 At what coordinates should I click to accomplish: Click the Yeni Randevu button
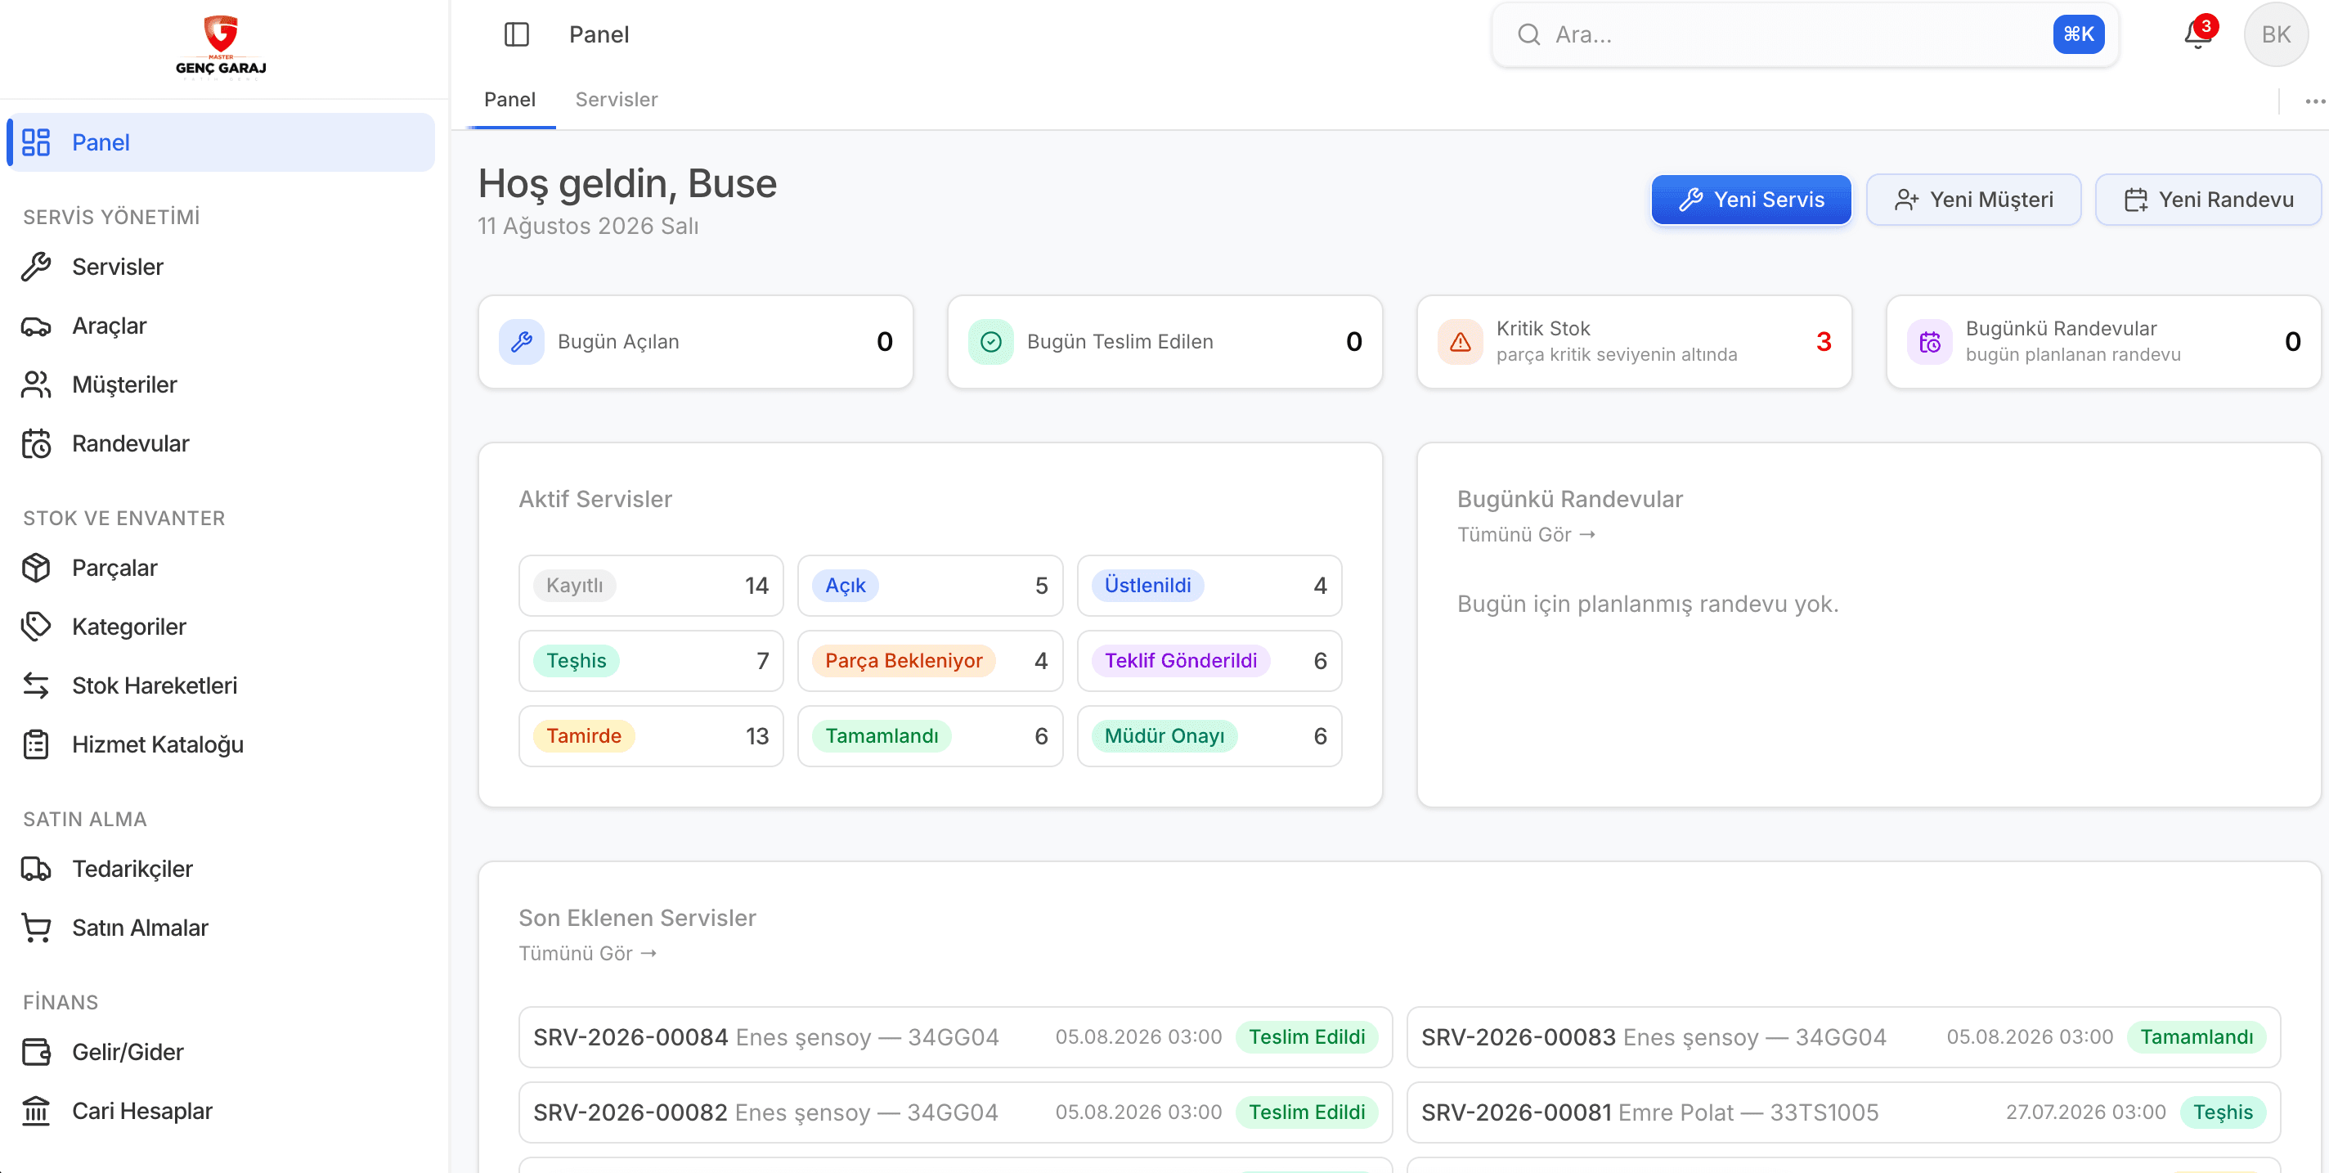2208,200
